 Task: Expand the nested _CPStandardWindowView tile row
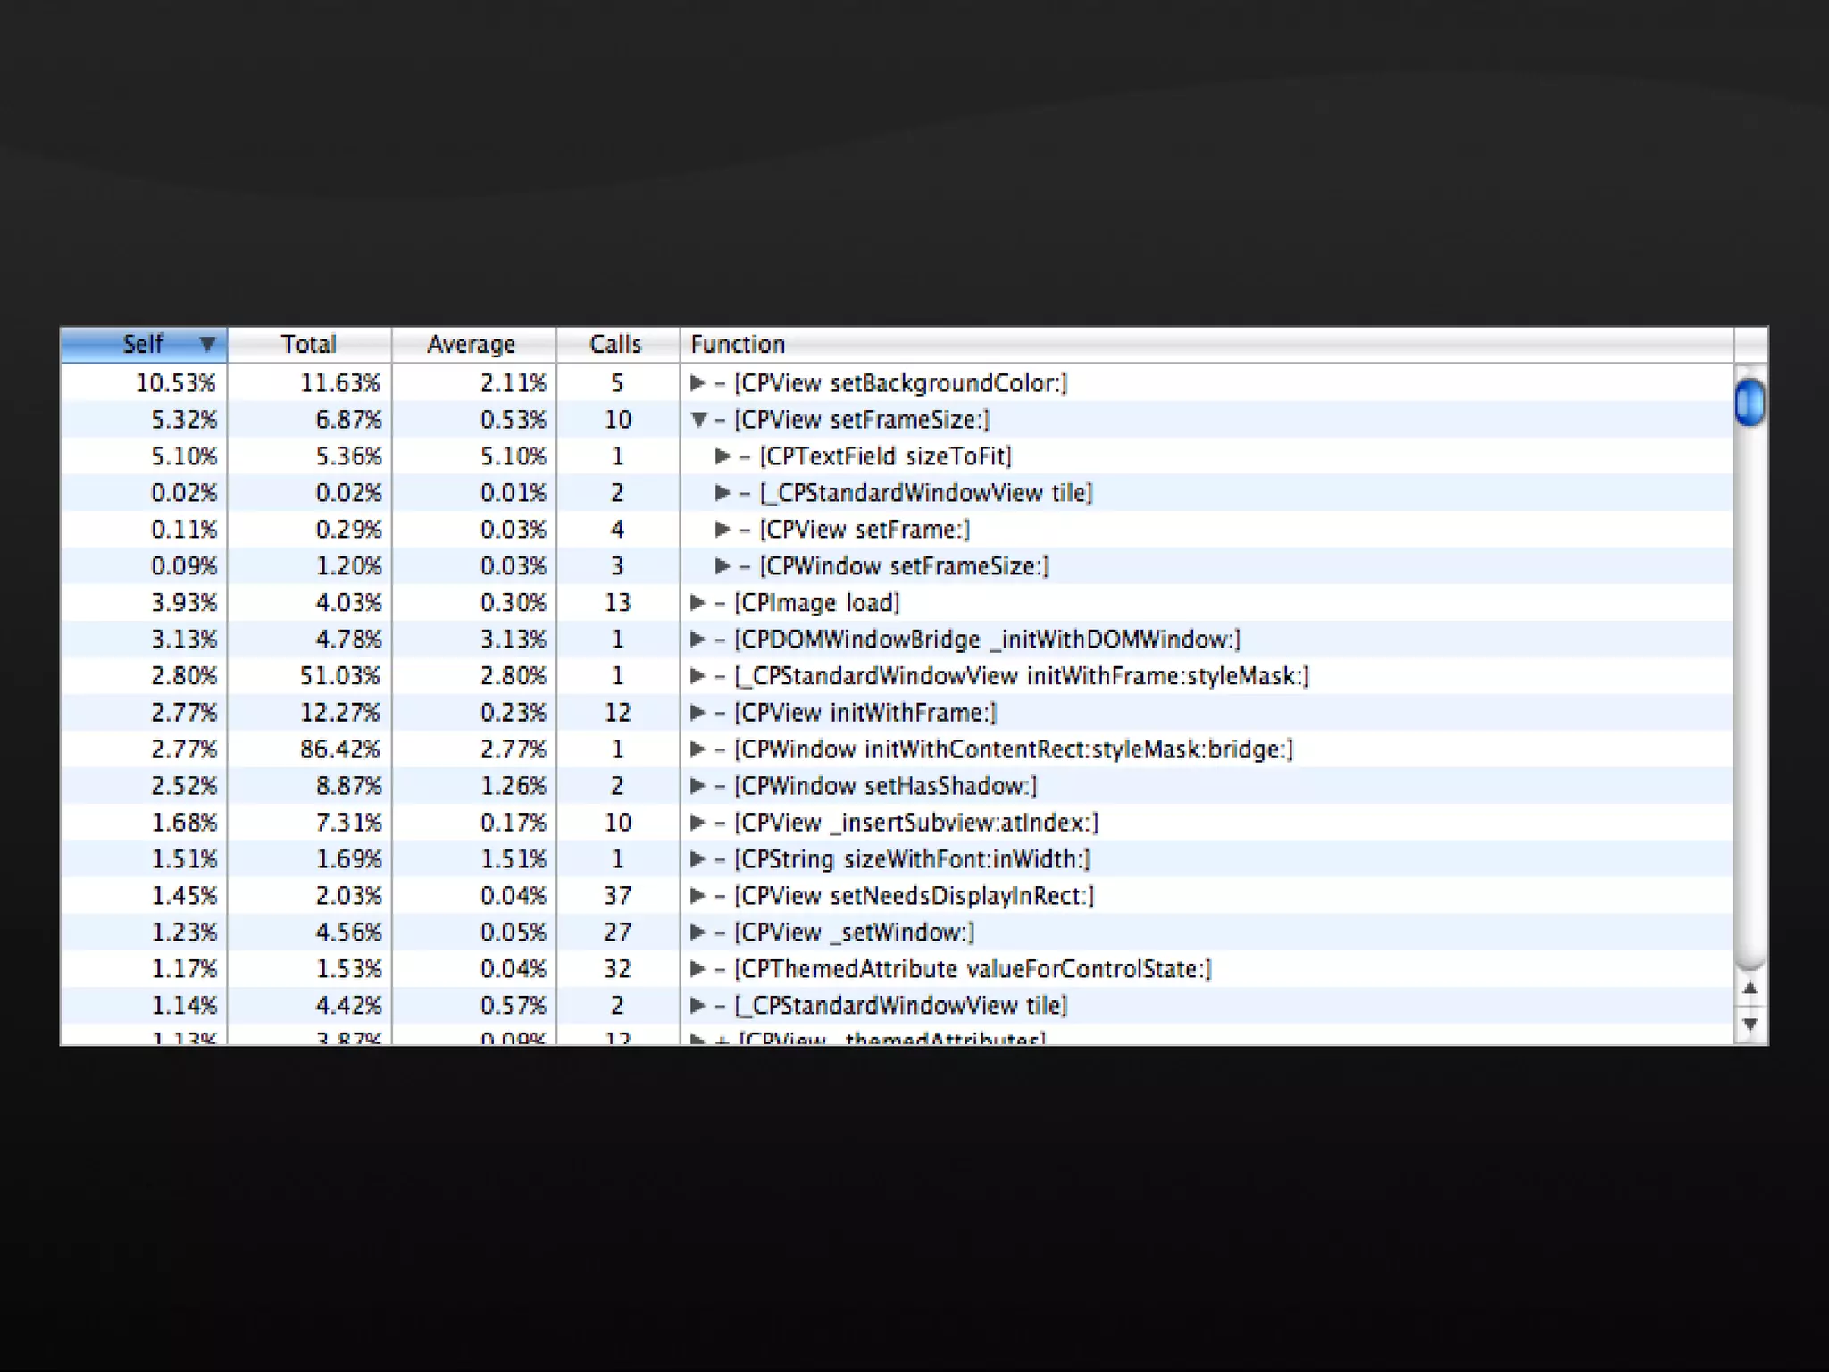click(722, 493)
